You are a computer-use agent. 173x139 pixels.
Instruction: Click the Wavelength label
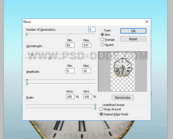[x=34, y=46]
